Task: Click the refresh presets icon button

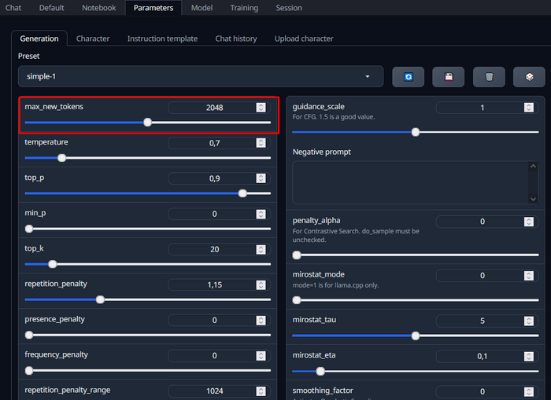Action: point(408,77)
